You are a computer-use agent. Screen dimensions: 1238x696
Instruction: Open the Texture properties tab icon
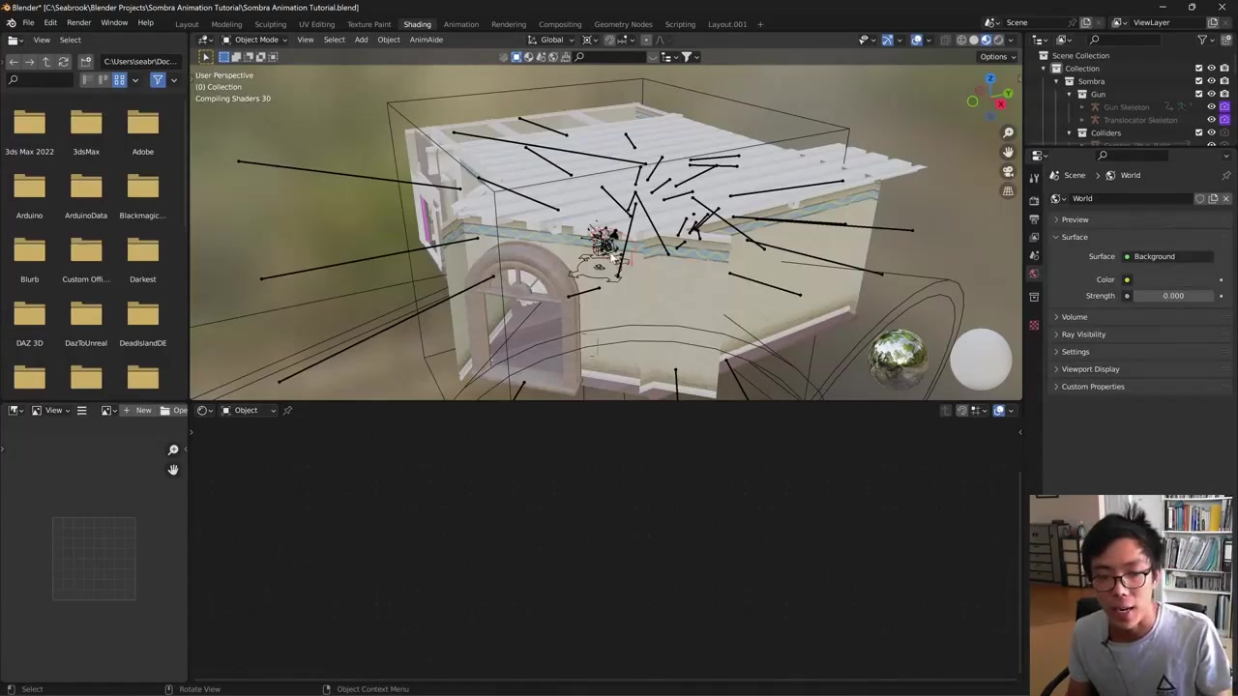click(1034, 326)
